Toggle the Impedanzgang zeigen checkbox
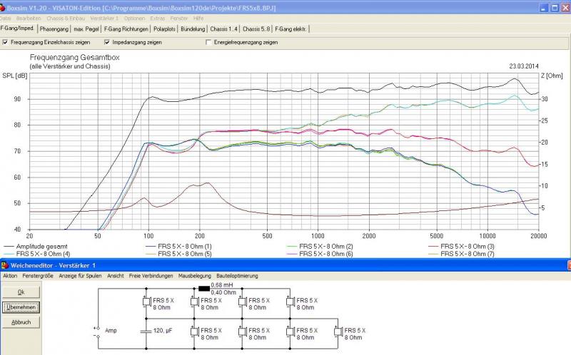The width and height of the screenshot is (571, 355). [107, 43]
